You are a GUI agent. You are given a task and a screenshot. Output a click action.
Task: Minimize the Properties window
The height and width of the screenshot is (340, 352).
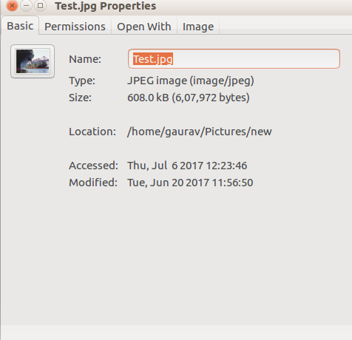[26, 5]
